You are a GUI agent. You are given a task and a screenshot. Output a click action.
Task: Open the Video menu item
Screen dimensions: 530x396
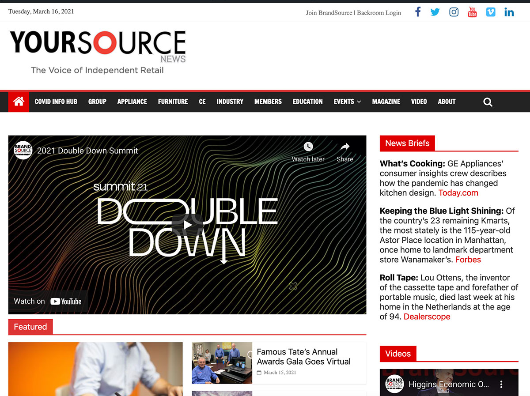click(x=419, y=102)
